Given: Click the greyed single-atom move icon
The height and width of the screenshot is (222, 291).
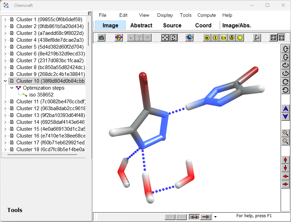Looking at the screenshot, I should pos(131,38).
